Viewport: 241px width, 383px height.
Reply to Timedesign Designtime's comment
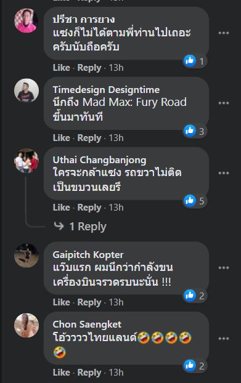89,138
